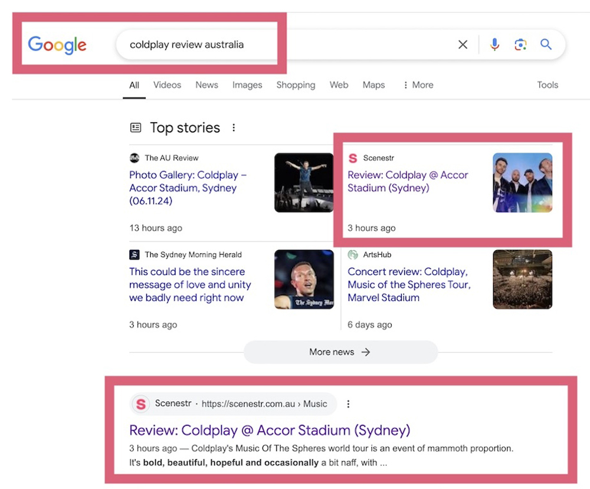Image resolution: width=590 pixels, height=489 pixels.
Task: Click the Google logo
Action: [57, 45]
